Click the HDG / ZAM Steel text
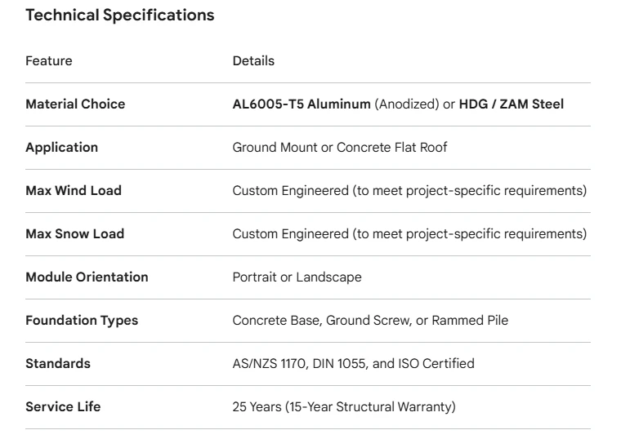Image resolution: width=630 pixels, height=439 pixels. (x=512, y=104)
